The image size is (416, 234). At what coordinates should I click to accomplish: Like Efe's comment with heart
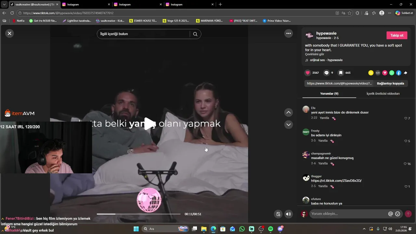click(406, 118)
